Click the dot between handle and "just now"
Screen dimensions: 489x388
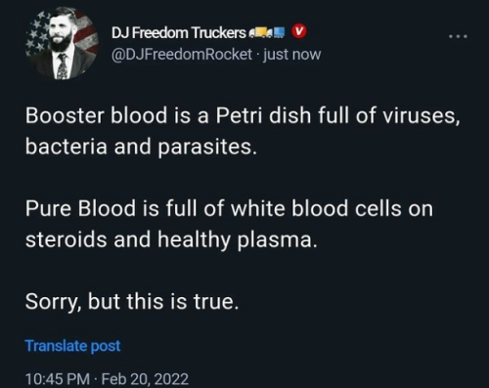tap(257, 55)
